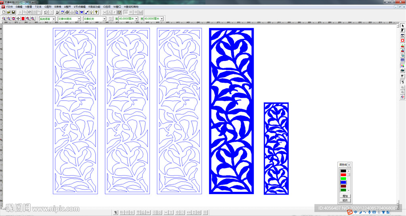This screenshot has width=406, height=216.
Task: Select the small filled blue leaf panel
Action: pos(276,149)
